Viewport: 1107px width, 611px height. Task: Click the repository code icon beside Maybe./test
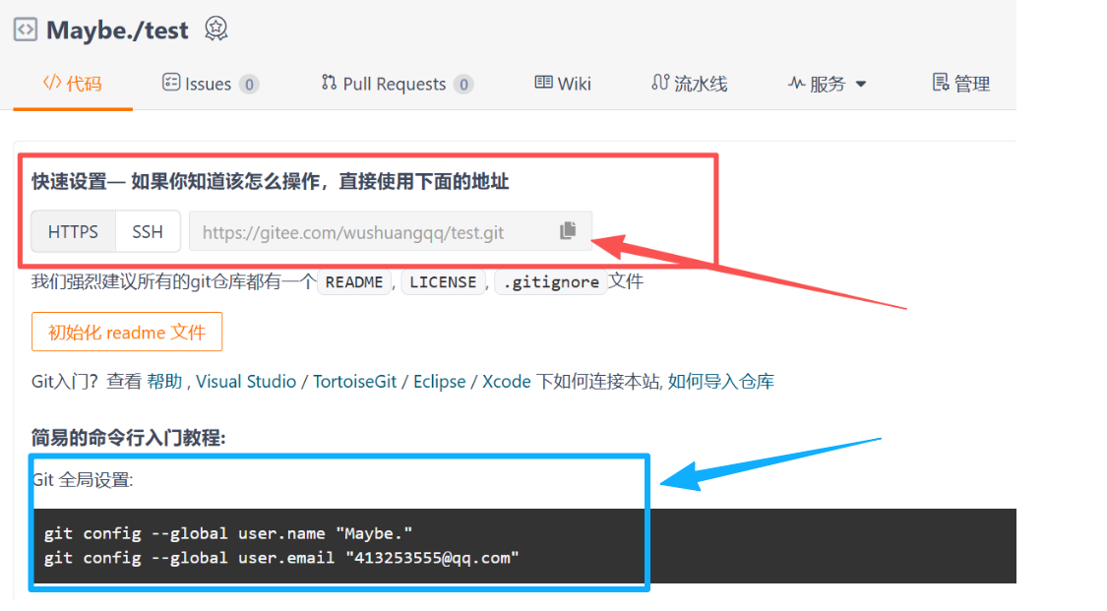[x=26, y=30]
